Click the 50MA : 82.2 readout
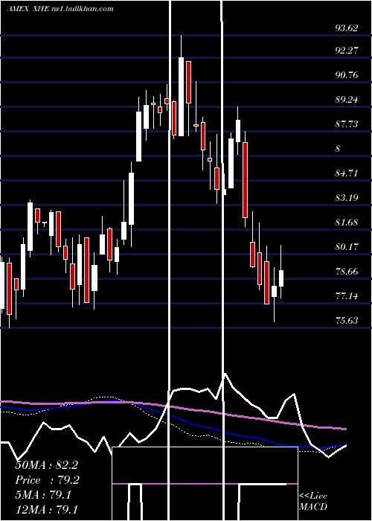 [46, 465]
